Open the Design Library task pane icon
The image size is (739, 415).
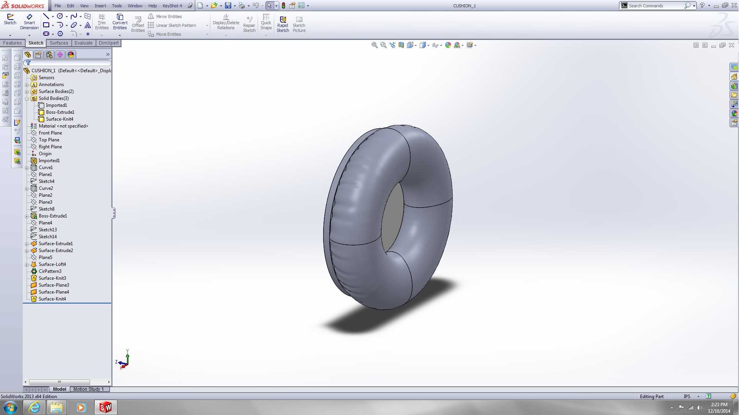pyautogui.click(x=734, y=86)
